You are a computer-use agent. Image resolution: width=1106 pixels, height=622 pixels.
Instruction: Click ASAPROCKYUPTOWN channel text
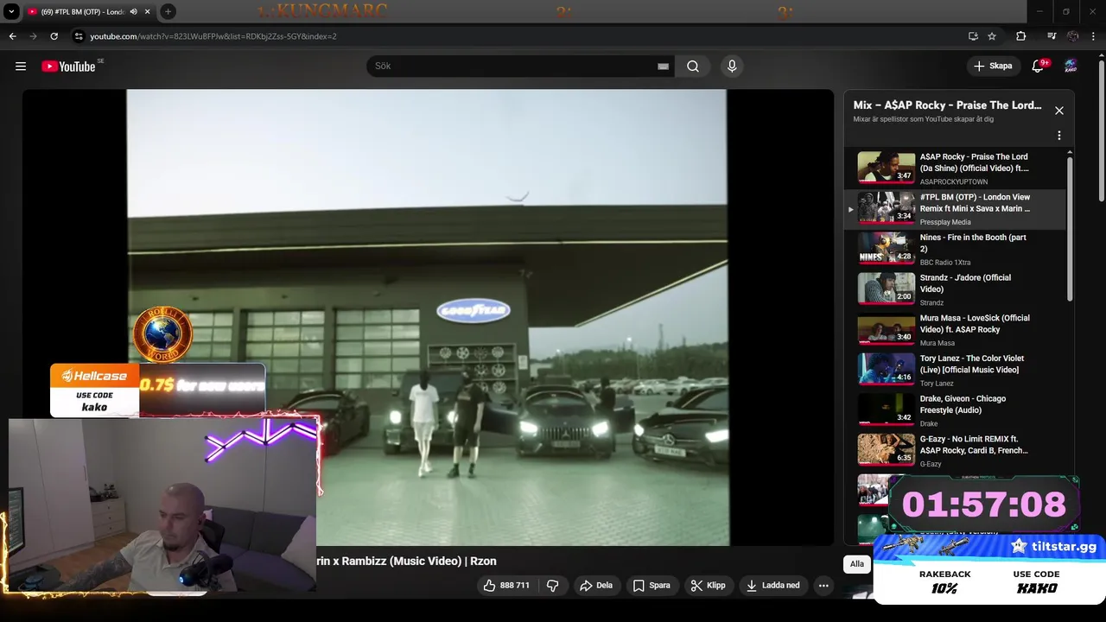[x=954, y=182]
